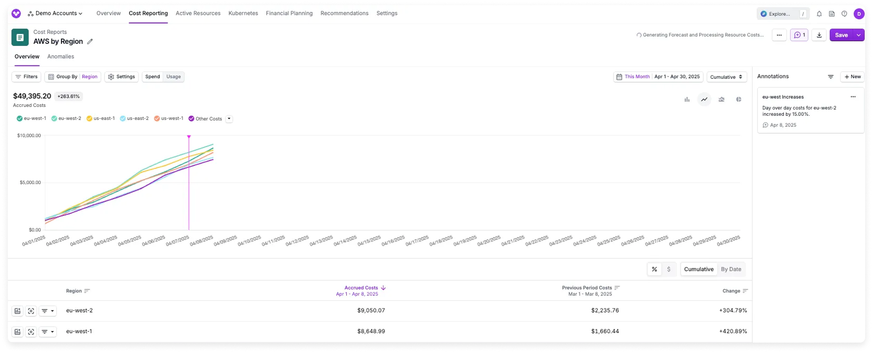The width and height of the screenshot is (873, 353).
Task: Download the report with export icon
Action: (819, 35)
